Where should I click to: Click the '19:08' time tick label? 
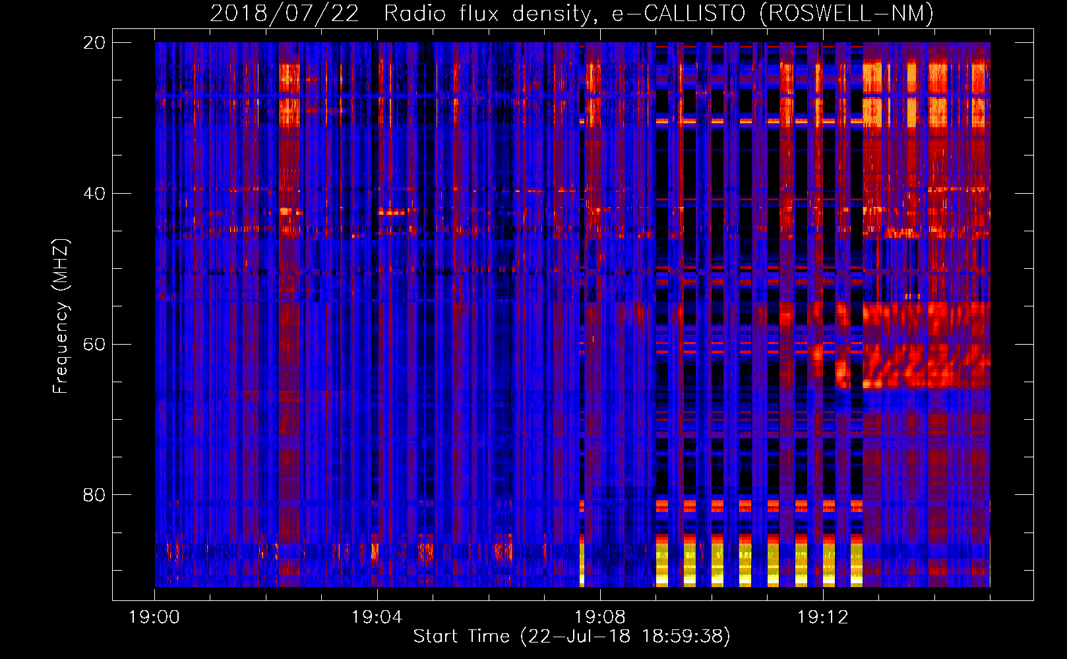point(600,617)
